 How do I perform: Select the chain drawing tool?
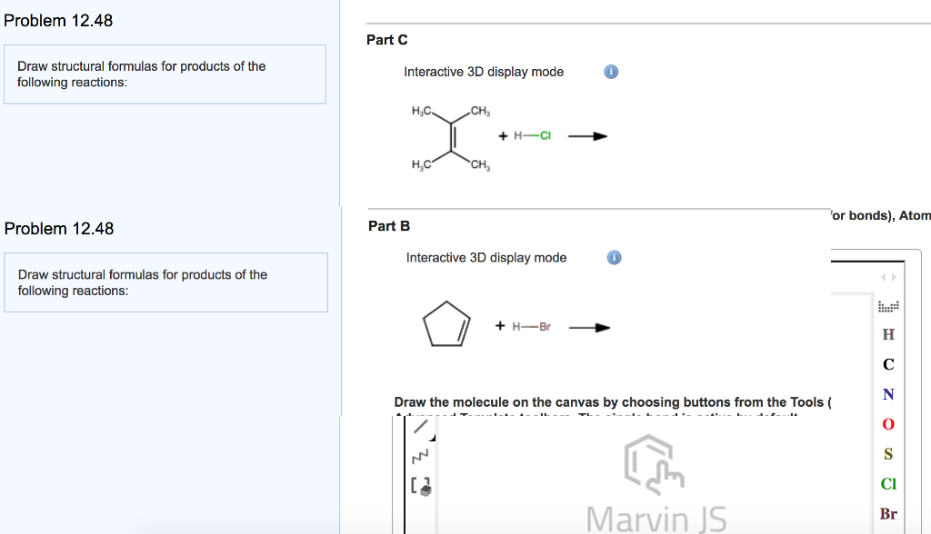pos(418,457)
